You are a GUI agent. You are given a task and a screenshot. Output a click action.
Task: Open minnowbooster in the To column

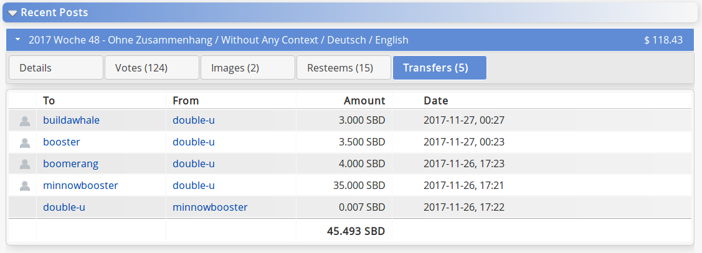click(x=80, y=185)
